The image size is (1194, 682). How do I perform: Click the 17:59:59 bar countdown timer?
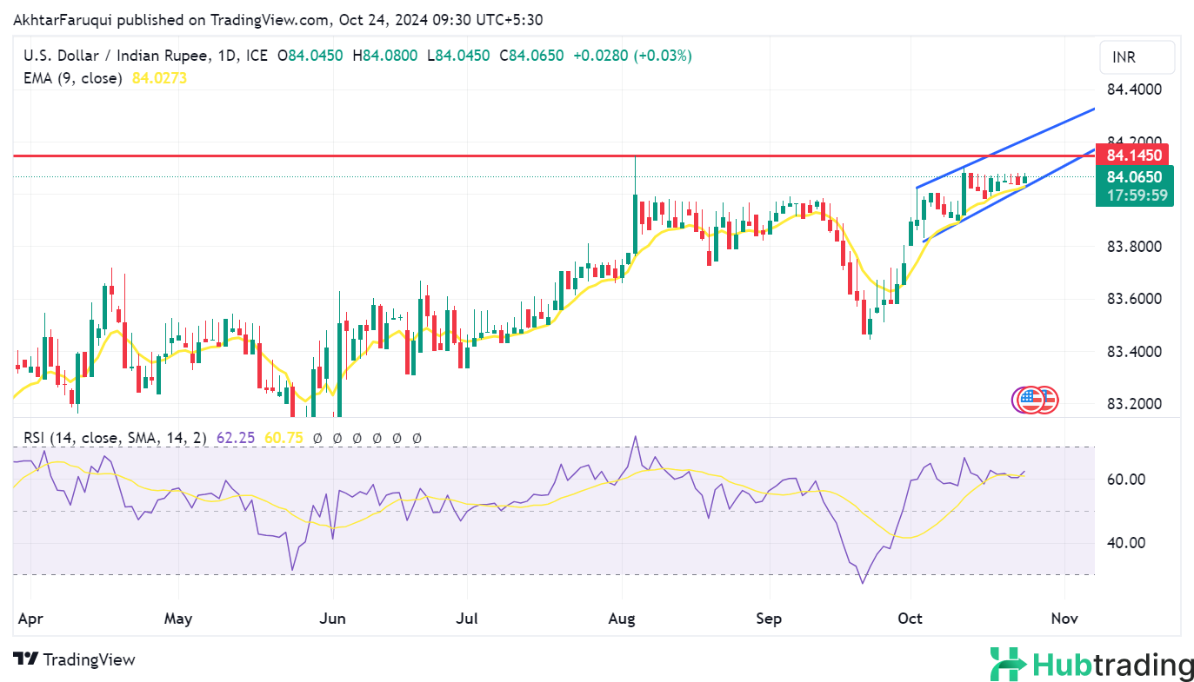coord(1134,195)
